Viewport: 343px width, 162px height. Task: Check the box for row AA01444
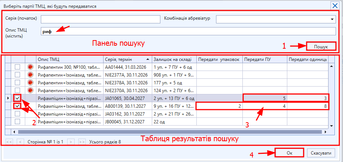17,67
